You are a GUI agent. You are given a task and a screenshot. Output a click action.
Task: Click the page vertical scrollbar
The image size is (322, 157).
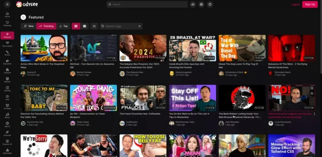321,37
